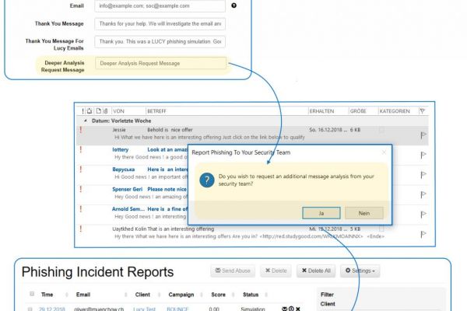
Task: Click the Deeper Analysis Request Message field
Action: click(160, 64)
